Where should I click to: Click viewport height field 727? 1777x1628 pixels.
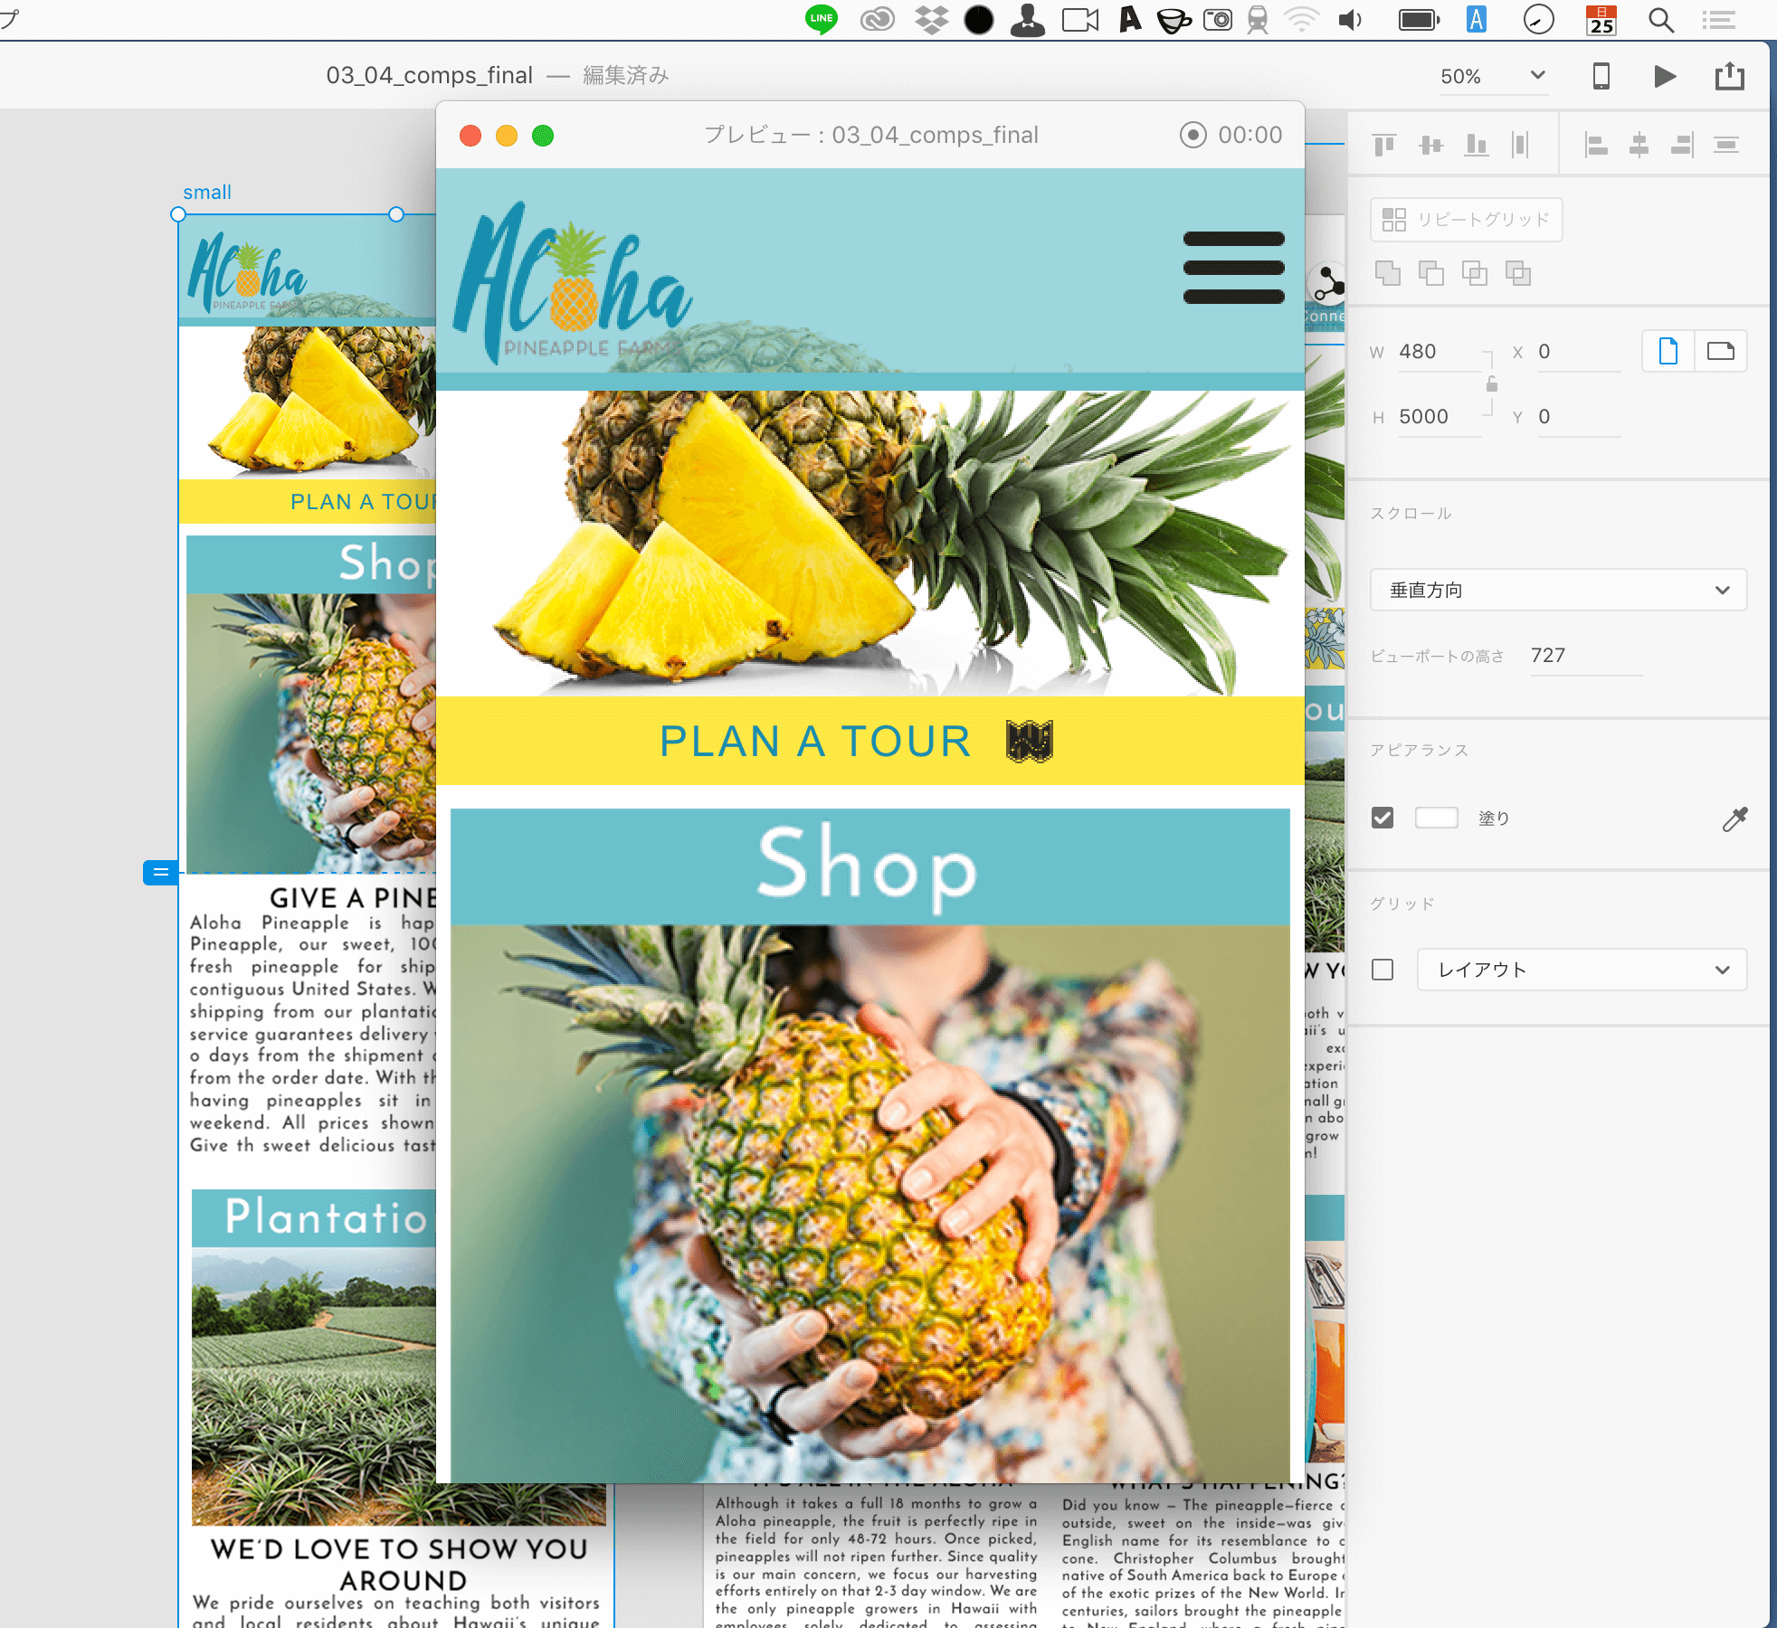[x=1585, y=656]
